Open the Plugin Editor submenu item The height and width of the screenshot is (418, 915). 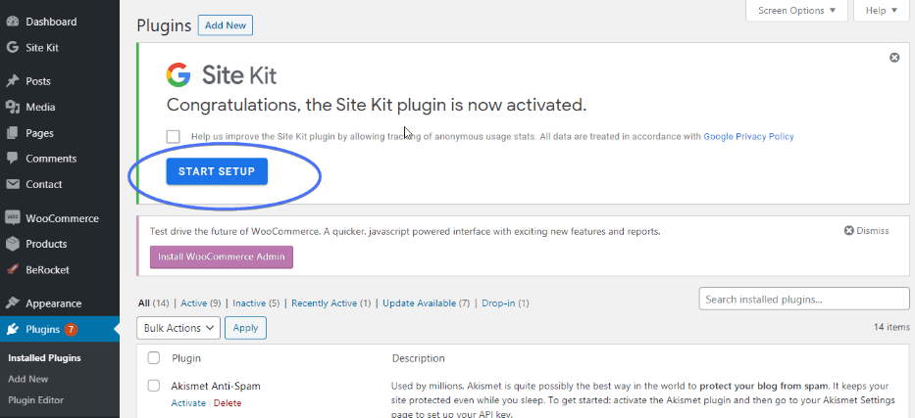pyautogui.click(x=35, y=400)
